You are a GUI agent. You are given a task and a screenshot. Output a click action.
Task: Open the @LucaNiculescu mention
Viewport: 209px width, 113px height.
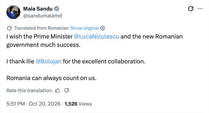pyautogui.click(x=96, y=36)
